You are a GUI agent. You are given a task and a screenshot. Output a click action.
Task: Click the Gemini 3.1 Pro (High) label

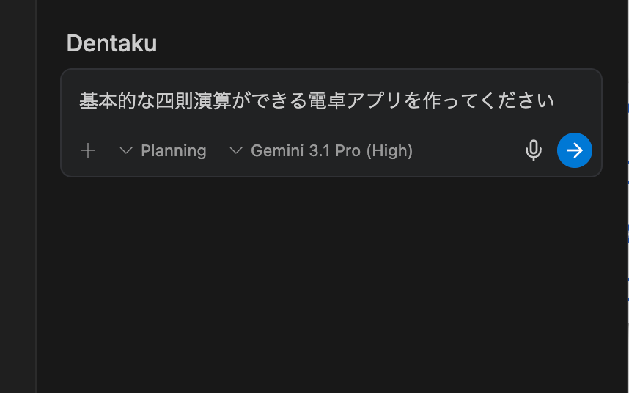[x=331, y=150]
